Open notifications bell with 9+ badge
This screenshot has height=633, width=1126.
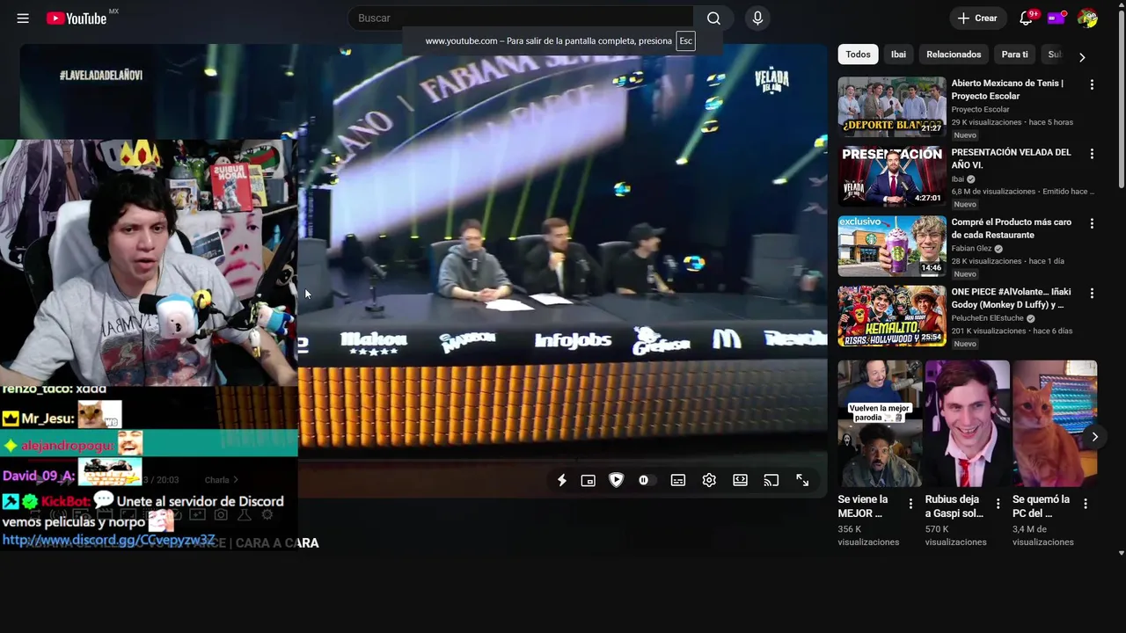[1026, 18]
